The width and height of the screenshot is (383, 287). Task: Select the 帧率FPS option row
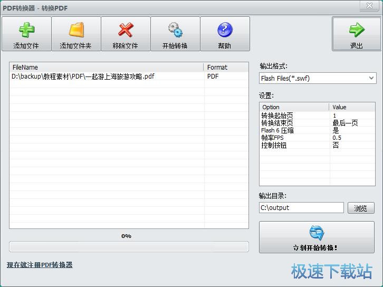point(317,138)
